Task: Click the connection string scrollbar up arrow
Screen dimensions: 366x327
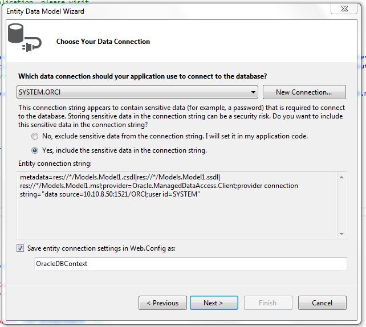Action: 341,178
